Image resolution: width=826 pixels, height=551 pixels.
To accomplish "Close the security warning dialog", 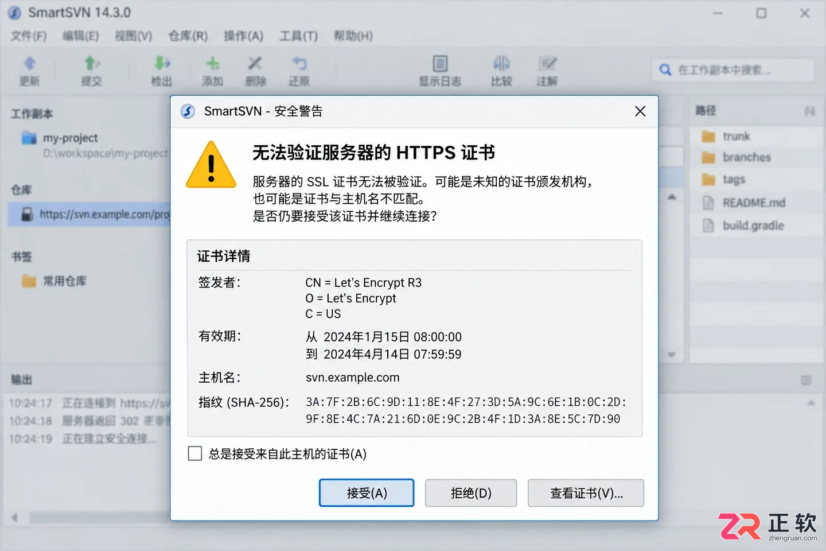I will tap(640, 111).
